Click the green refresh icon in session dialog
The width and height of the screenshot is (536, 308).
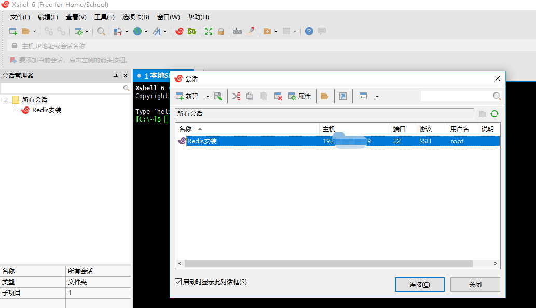pos(494,114)
